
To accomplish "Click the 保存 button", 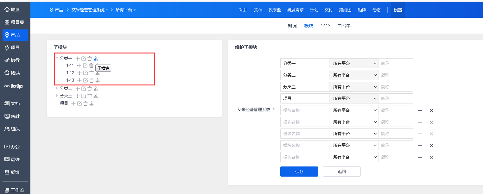I will (299, 172).
